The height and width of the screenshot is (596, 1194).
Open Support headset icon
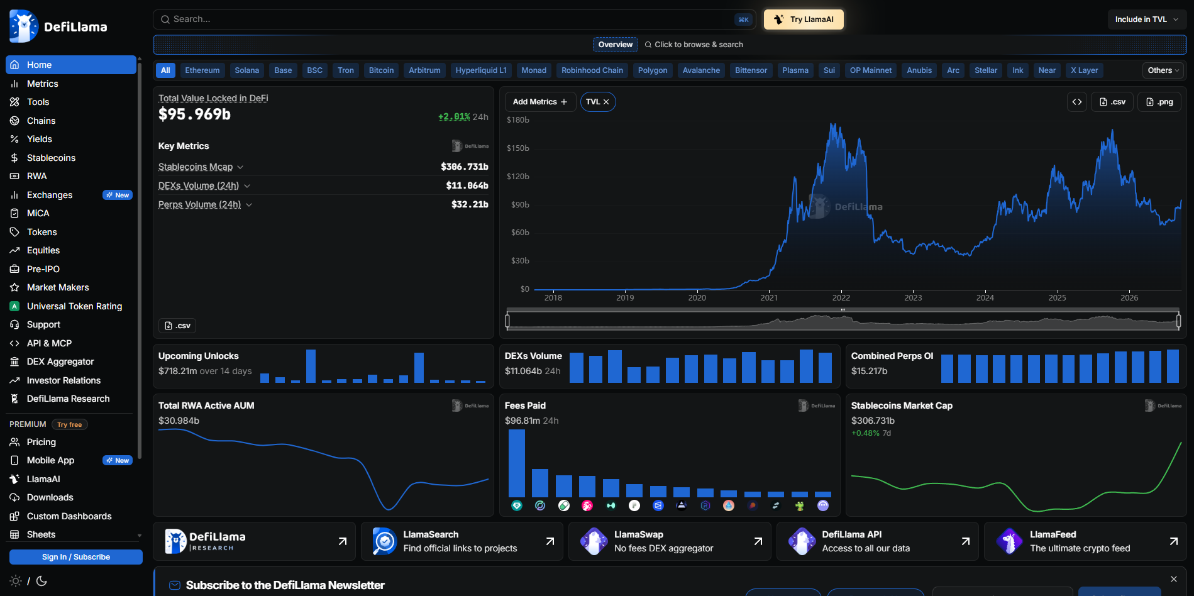[14, 324]
